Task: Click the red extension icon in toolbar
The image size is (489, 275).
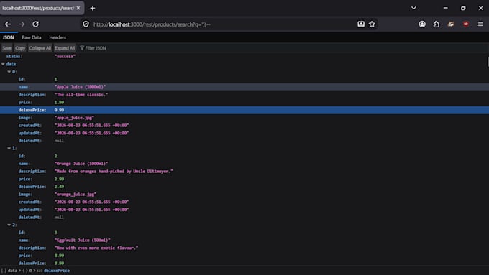Action: tap(466, 24)
